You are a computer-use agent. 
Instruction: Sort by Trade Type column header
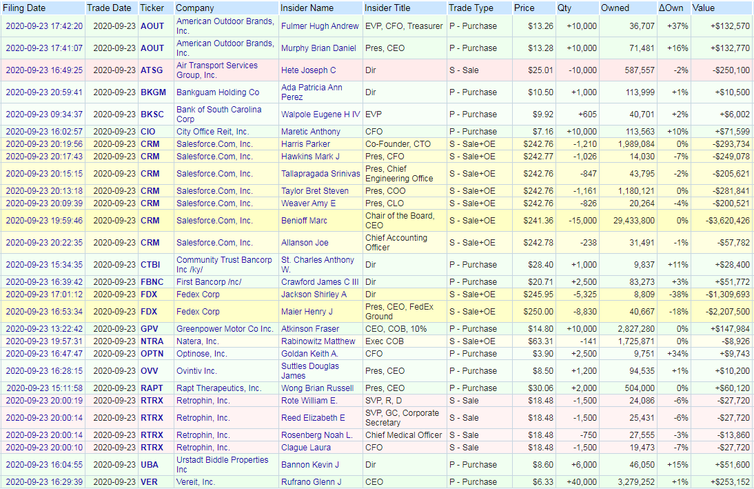tap(471, 8)
